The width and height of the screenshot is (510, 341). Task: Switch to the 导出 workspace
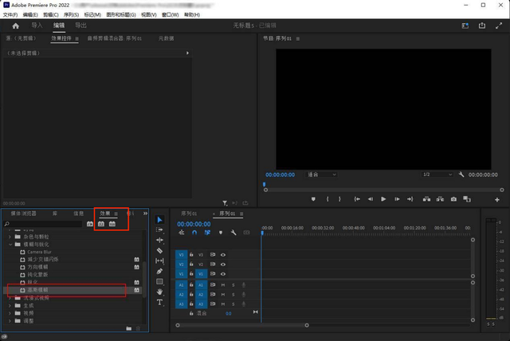pyautogui.click(x=81, y=25)
